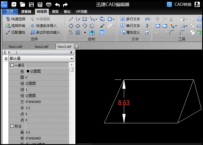
Task: Choose the hatch fill tool
Action: click(78, 32)
